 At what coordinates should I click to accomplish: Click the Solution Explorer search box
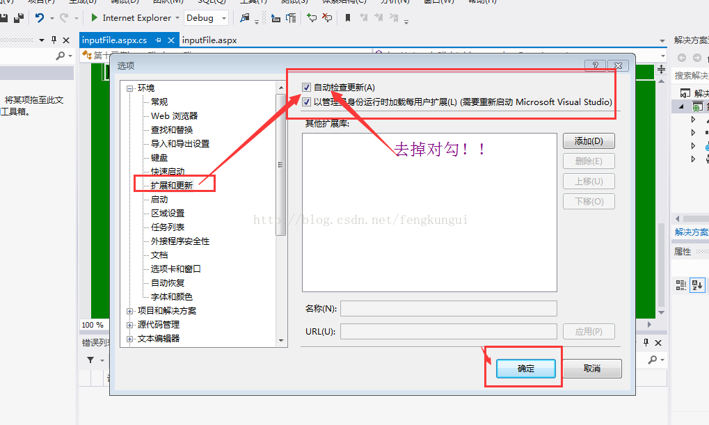692,75
